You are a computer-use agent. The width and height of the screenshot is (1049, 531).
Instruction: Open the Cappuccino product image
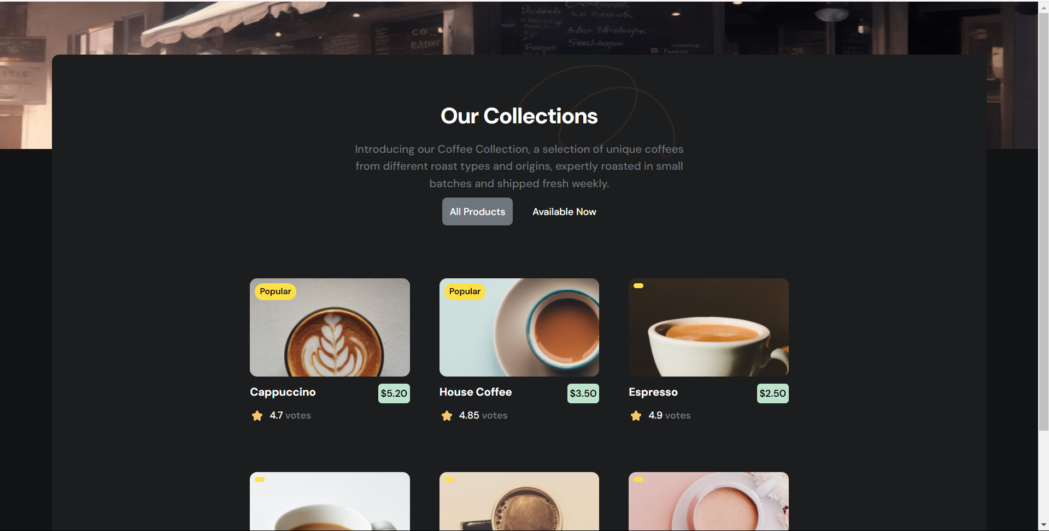(x=330, y=327)
